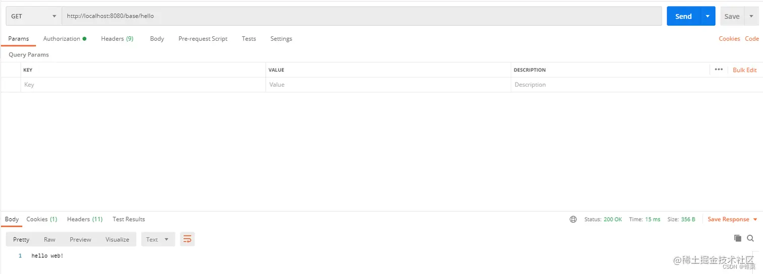Copy response with copy icon

(x=738, y=238)
